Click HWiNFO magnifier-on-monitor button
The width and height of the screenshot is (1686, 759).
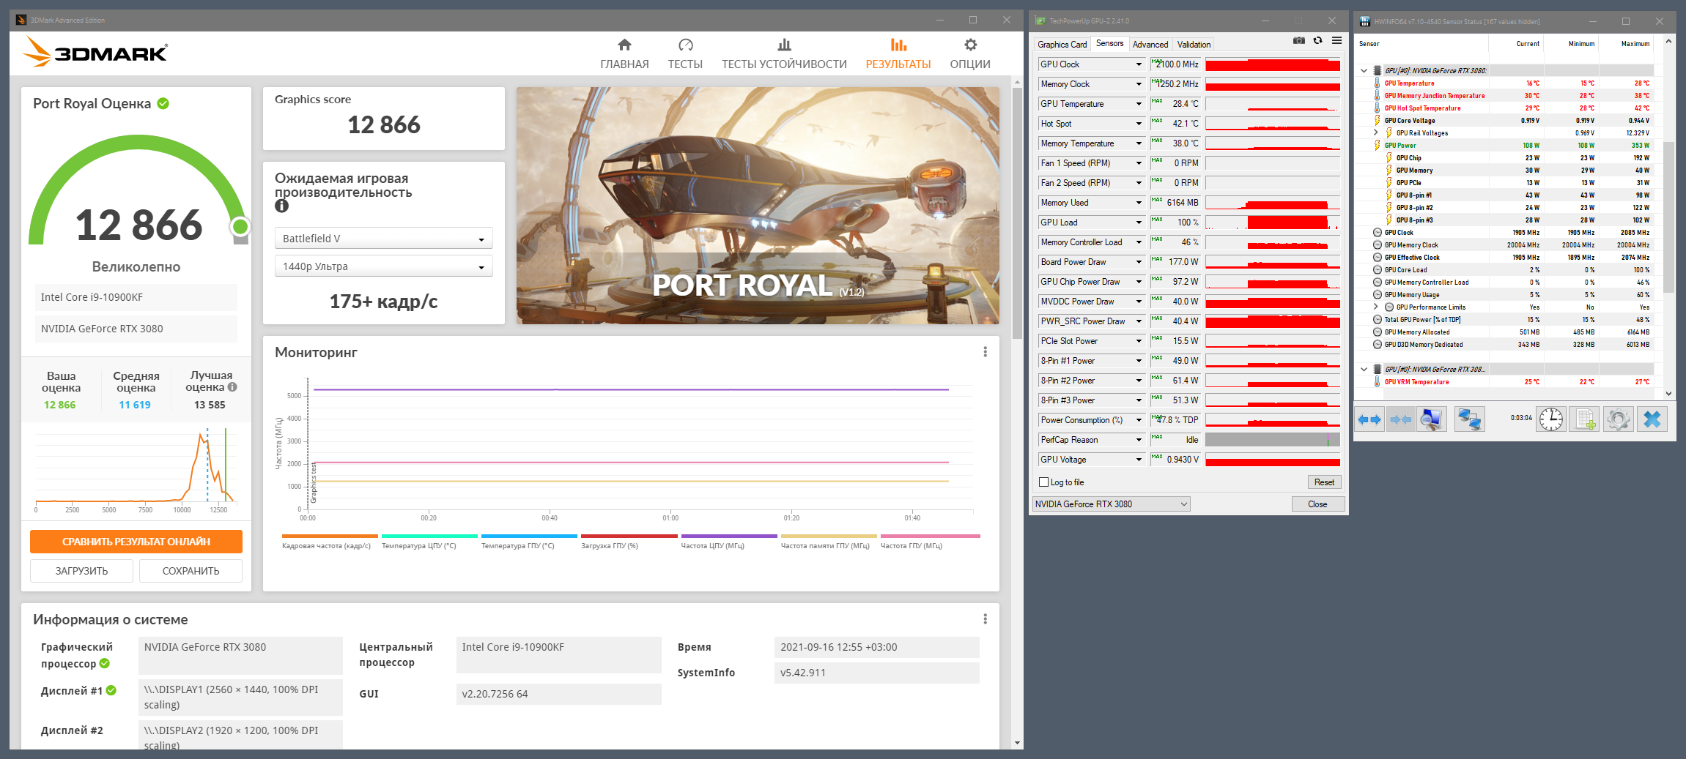click(1431, 419)
